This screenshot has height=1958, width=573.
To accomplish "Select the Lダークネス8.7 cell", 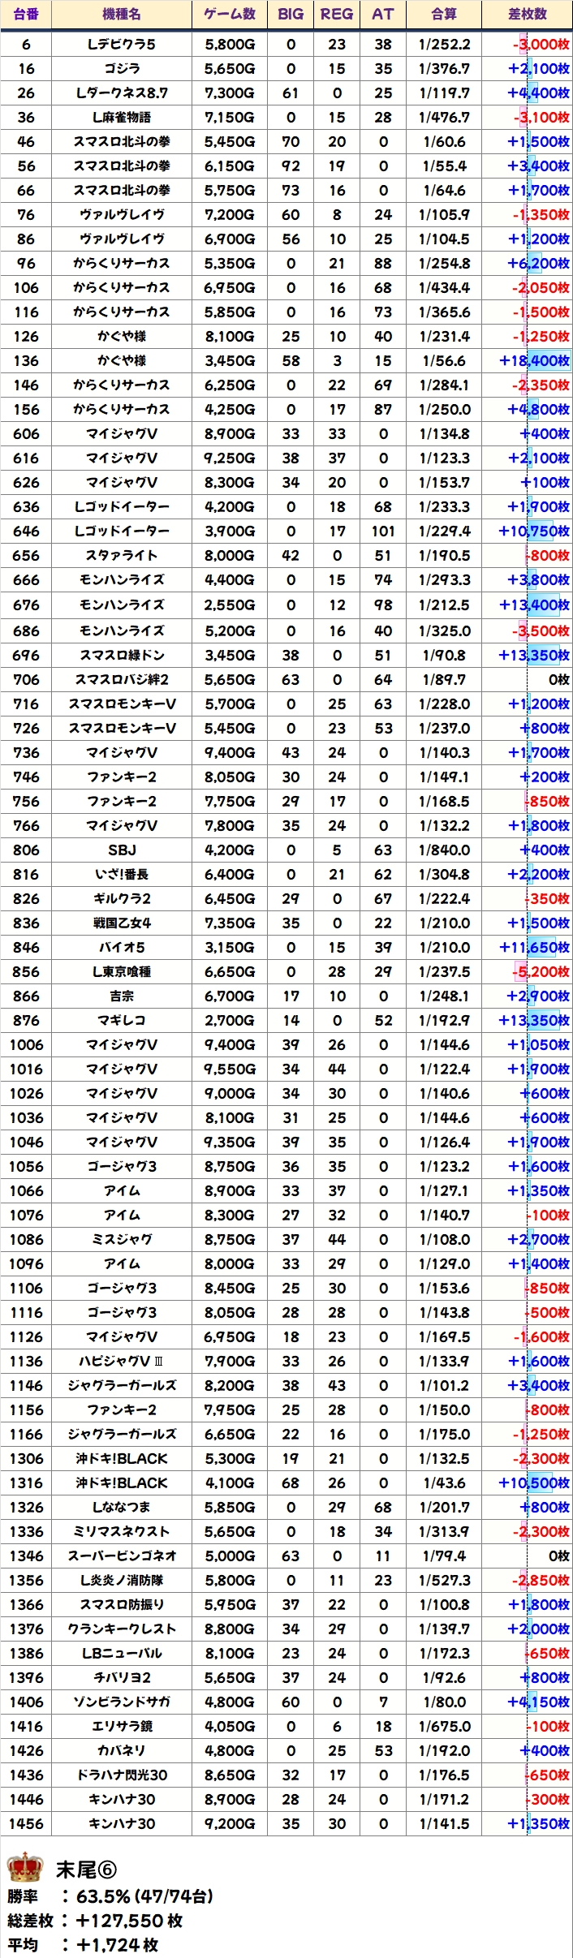I will 122,93.
